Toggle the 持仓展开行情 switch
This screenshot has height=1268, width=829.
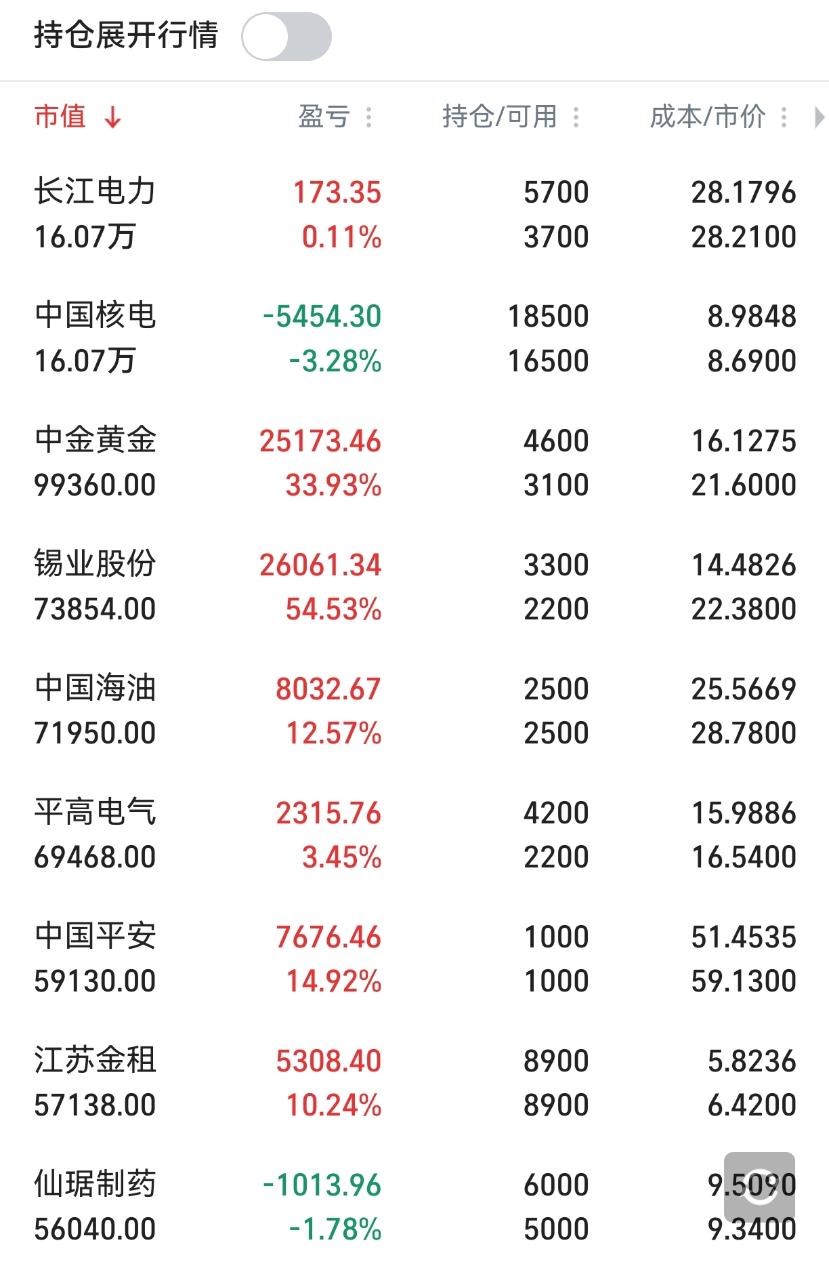coord(286,37)
